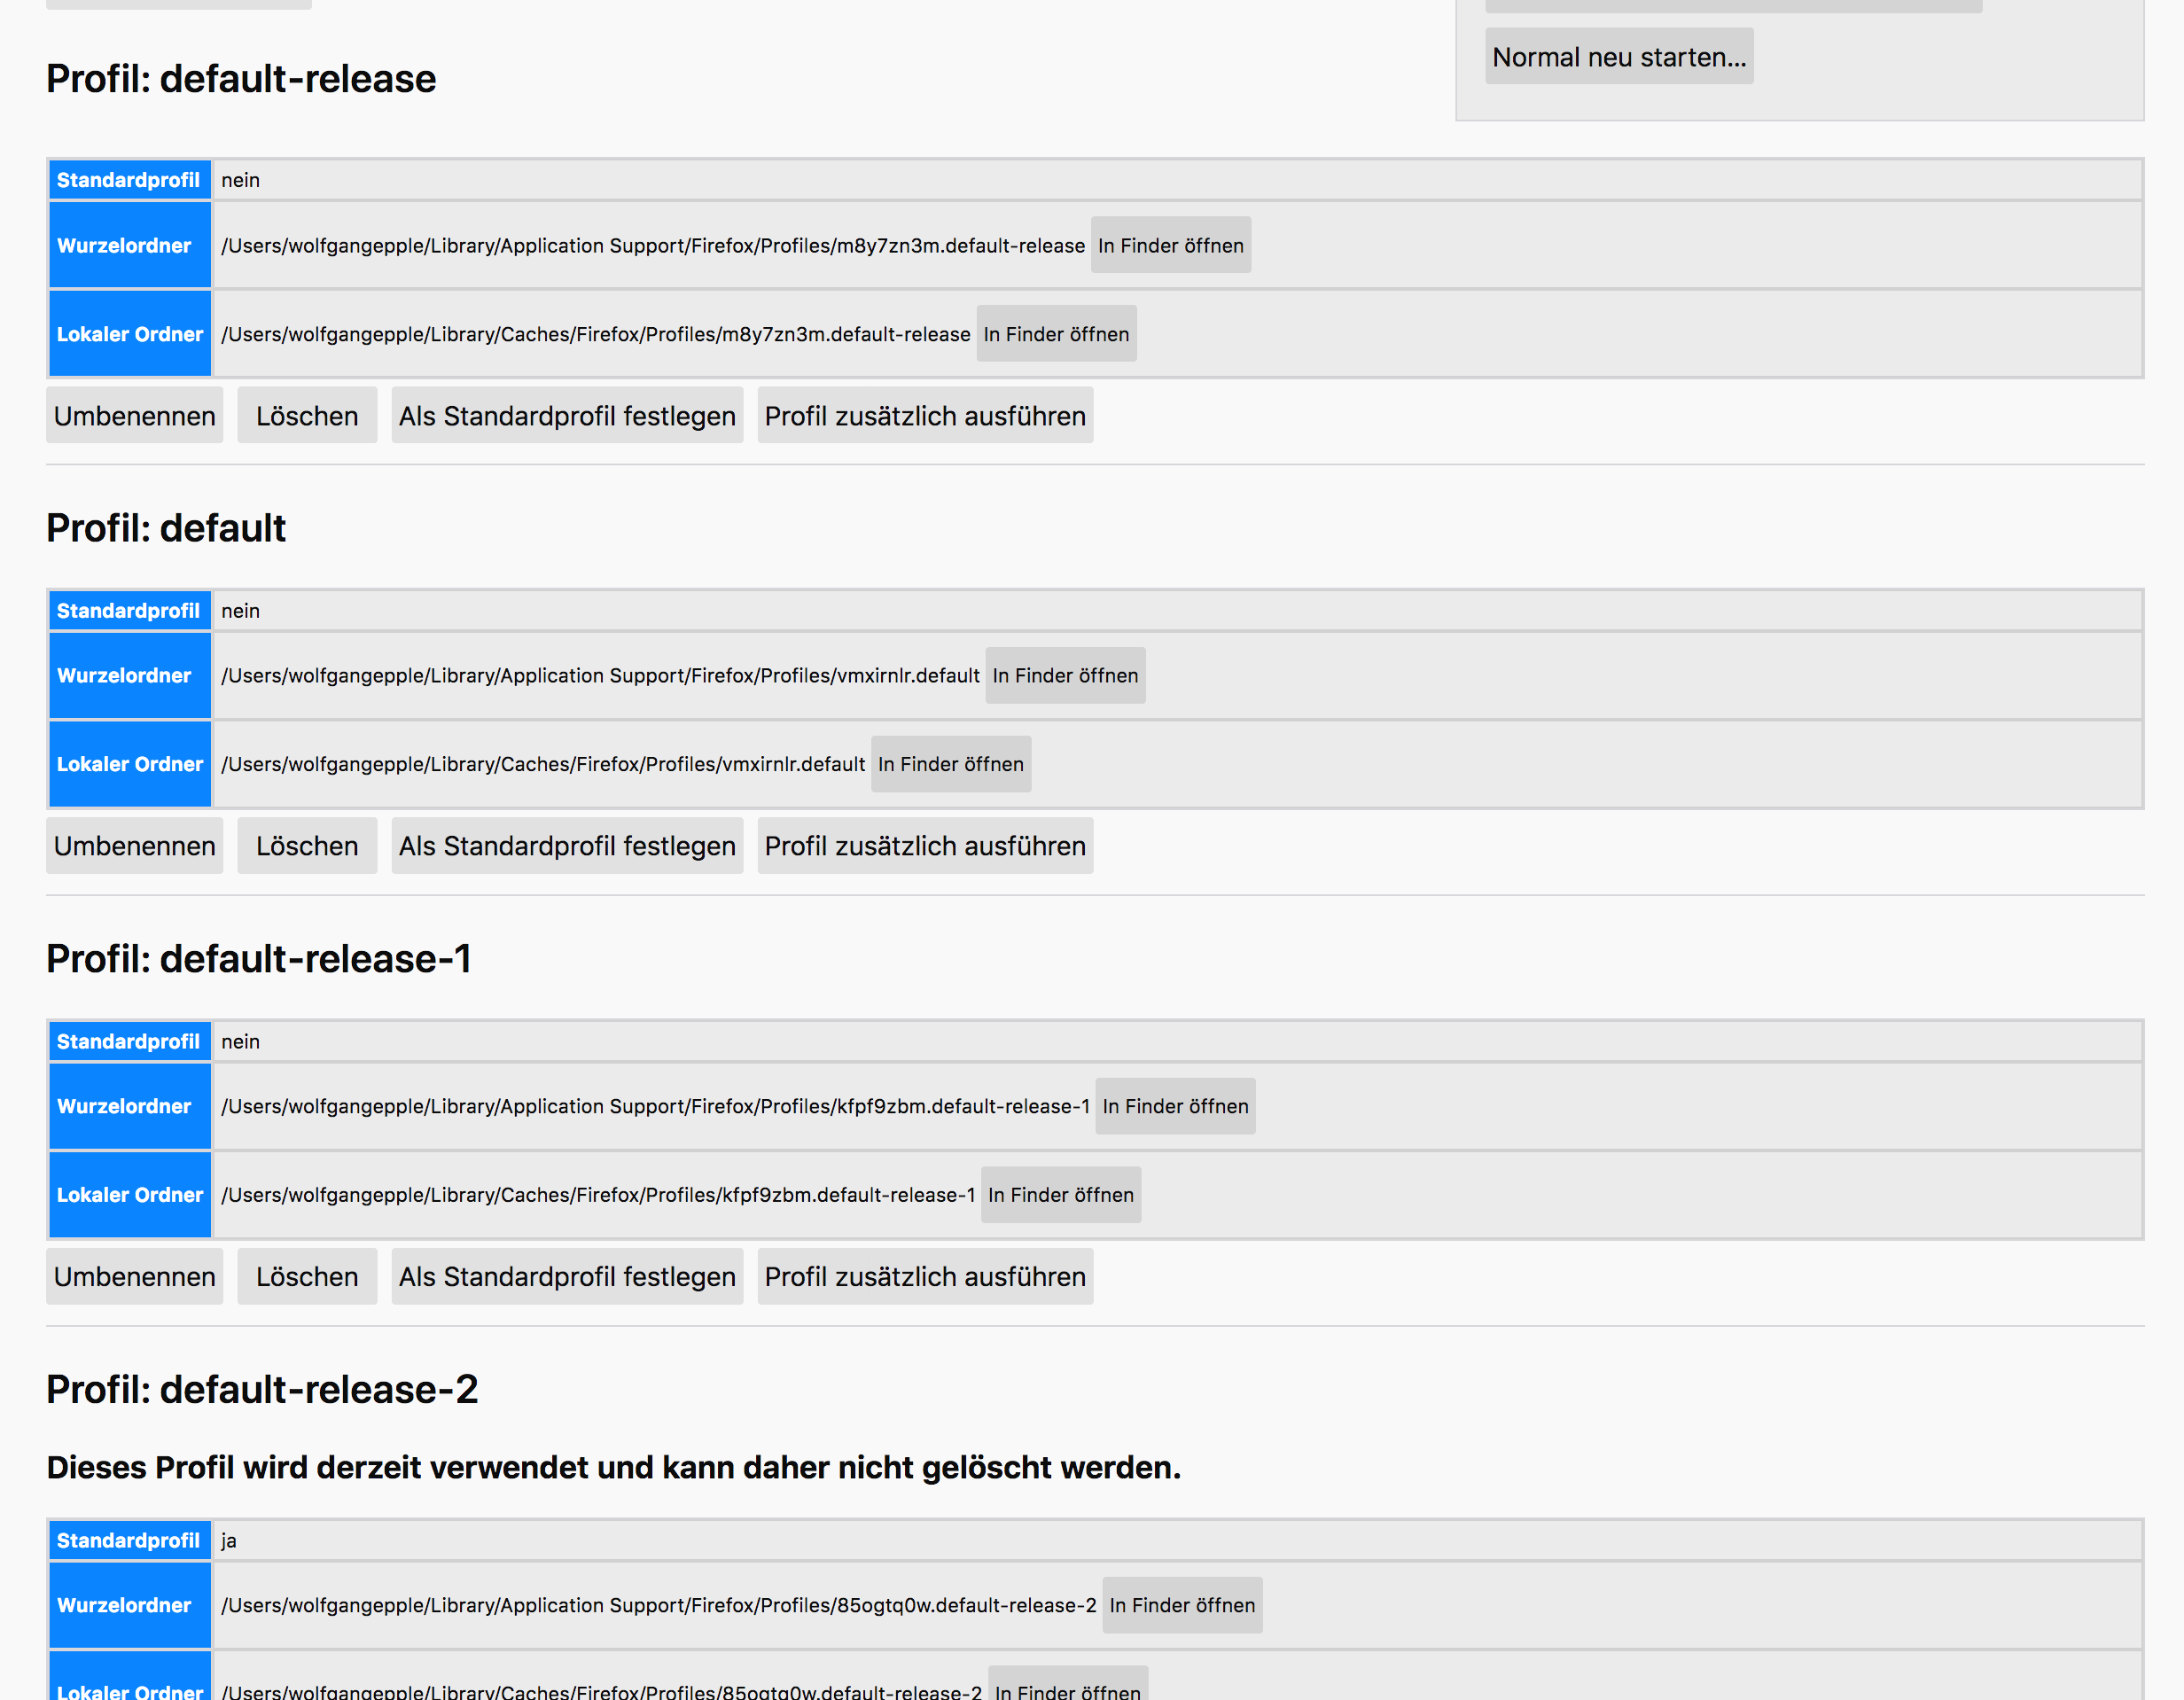Launch default-release profile additionally
The image size is (2184, 1700).
tap(925, 416)
